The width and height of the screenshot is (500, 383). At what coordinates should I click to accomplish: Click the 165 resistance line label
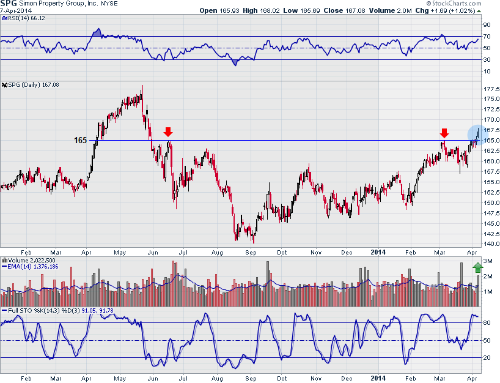pyautogui.click(x=80, y=141)
